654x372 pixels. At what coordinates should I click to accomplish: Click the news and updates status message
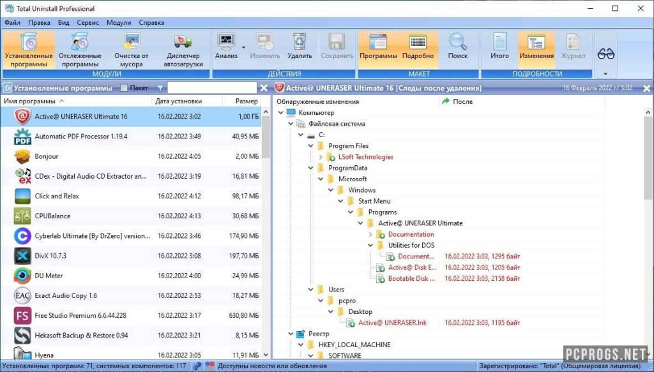point(272,366)
